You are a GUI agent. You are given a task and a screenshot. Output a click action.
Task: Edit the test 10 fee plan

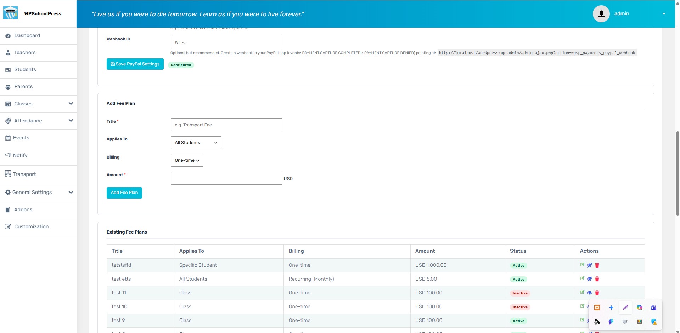[582, 306]
